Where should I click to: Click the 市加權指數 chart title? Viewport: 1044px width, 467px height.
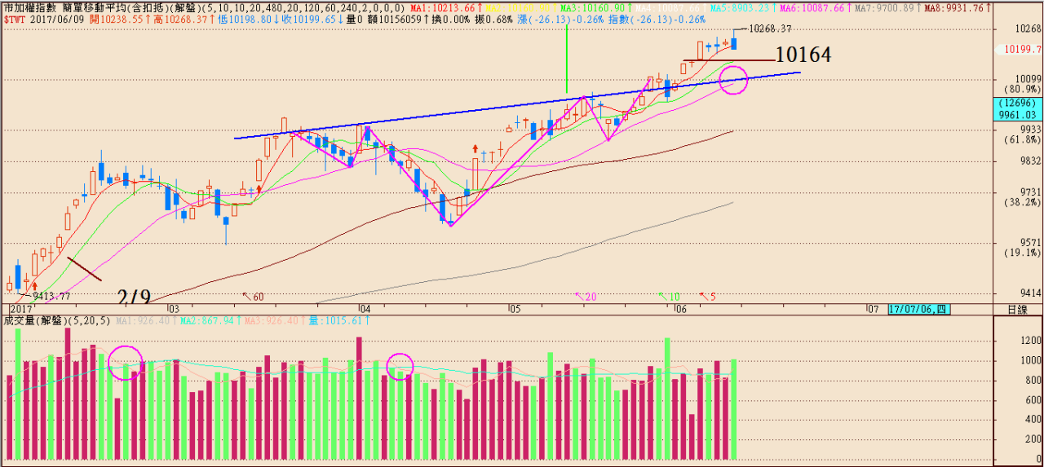[x=31, y=7]
